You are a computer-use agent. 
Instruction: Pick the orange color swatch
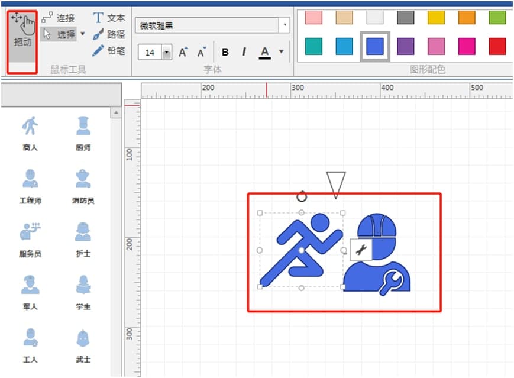tap(467, 17)
